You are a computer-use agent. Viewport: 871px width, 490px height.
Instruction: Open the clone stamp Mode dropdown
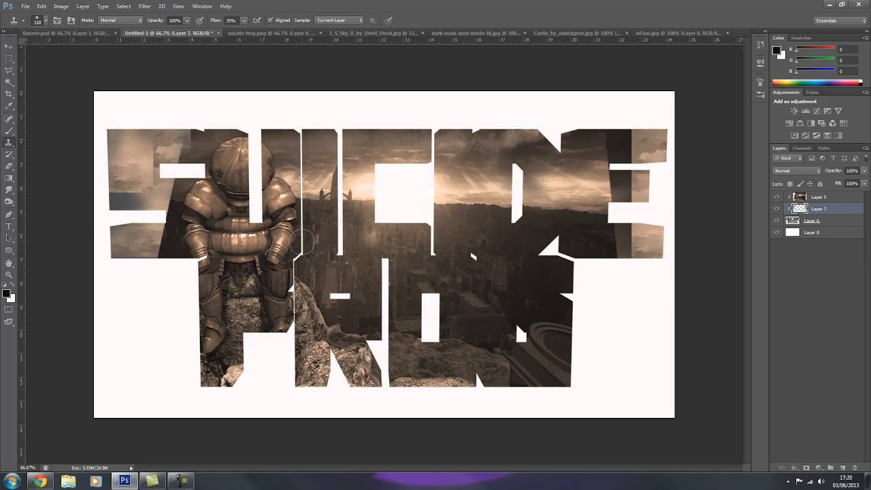pos(120,20)
